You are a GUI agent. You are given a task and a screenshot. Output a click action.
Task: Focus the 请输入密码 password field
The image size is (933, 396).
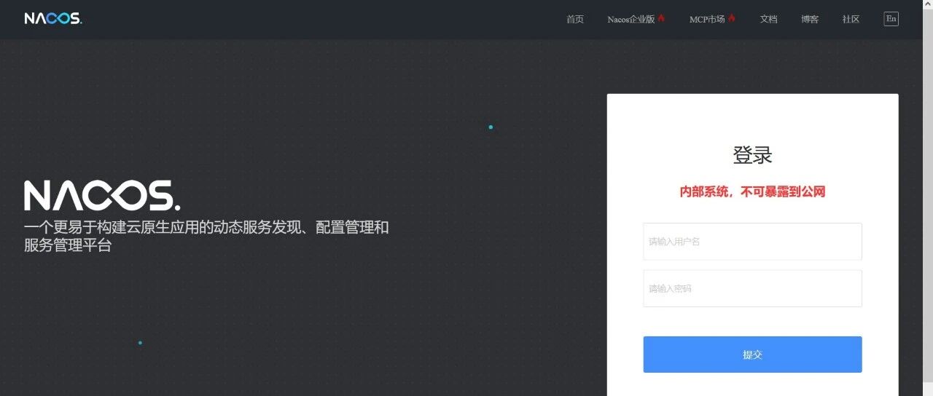coord(752,288)
